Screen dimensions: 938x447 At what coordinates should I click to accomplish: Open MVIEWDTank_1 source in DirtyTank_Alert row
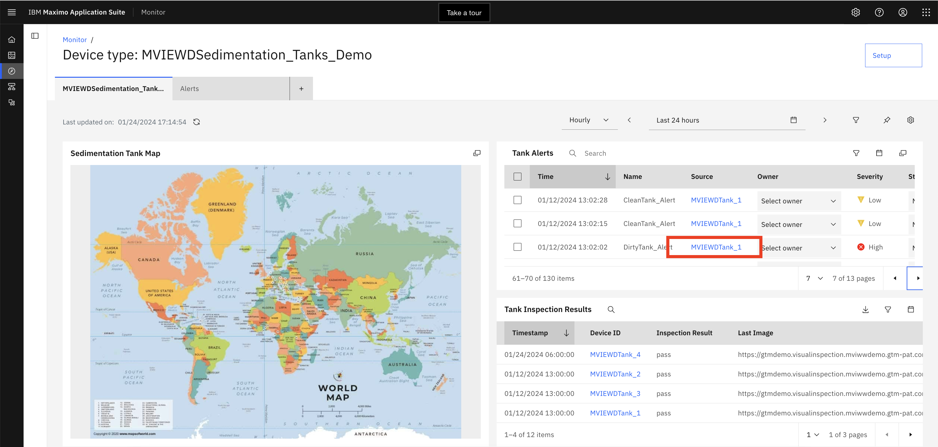tap(716, 247)
